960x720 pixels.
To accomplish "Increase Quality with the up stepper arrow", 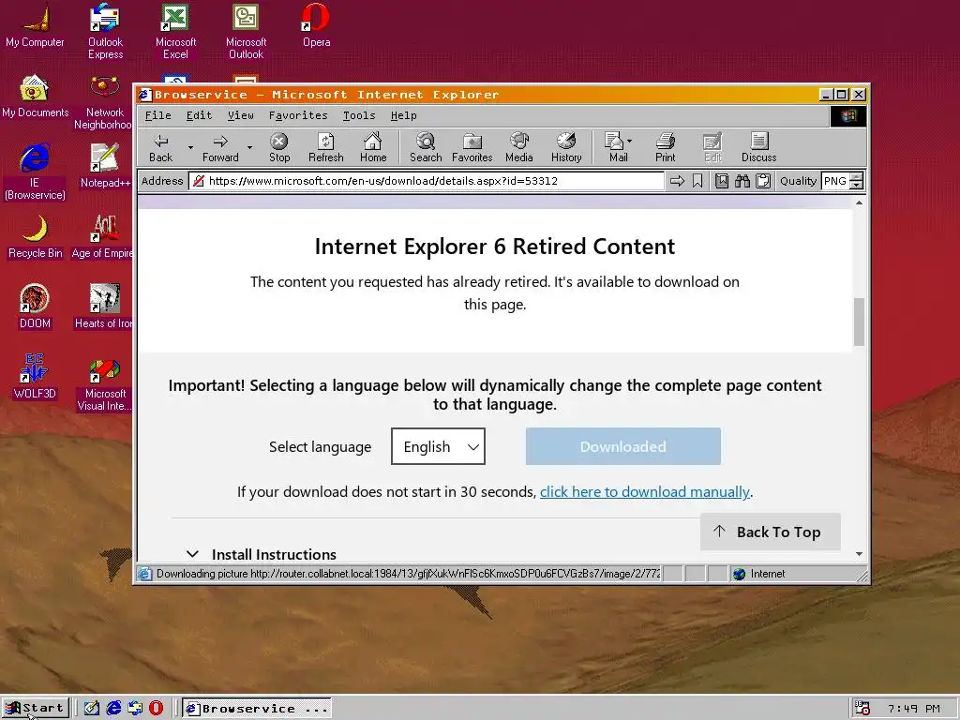I will [857, 177].
